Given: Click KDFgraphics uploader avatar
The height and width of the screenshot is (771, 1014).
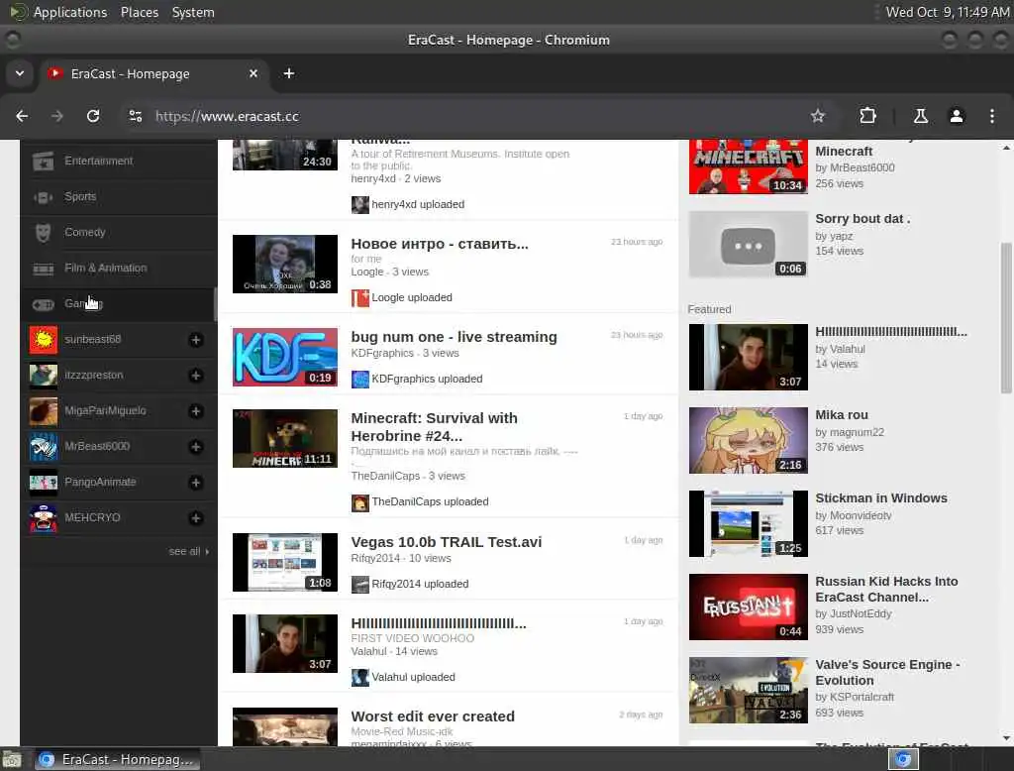Looking at the screenshot, I should 359,379.
